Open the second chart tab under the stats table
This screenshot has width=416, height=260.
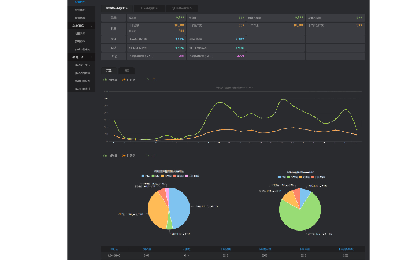pyautogui.click(x=126, y=70)
